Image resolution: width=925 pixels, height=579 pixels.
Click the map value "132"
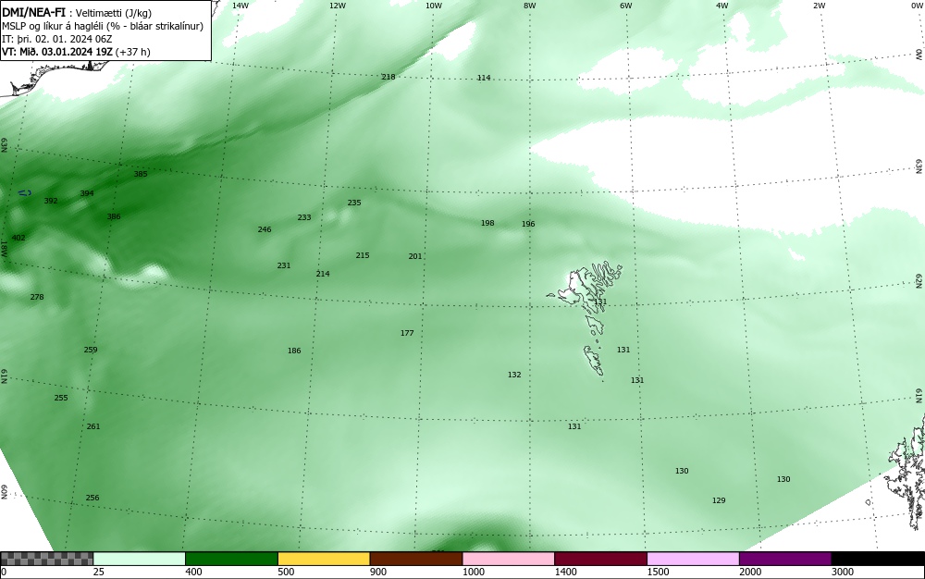513,375
